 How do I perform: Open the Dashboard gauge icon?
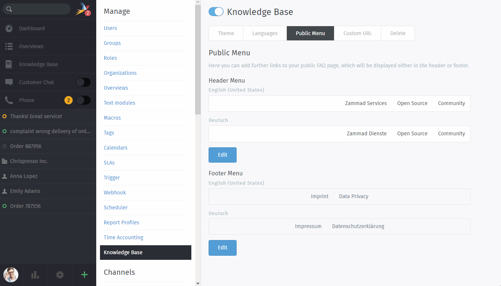coord(9,28)
